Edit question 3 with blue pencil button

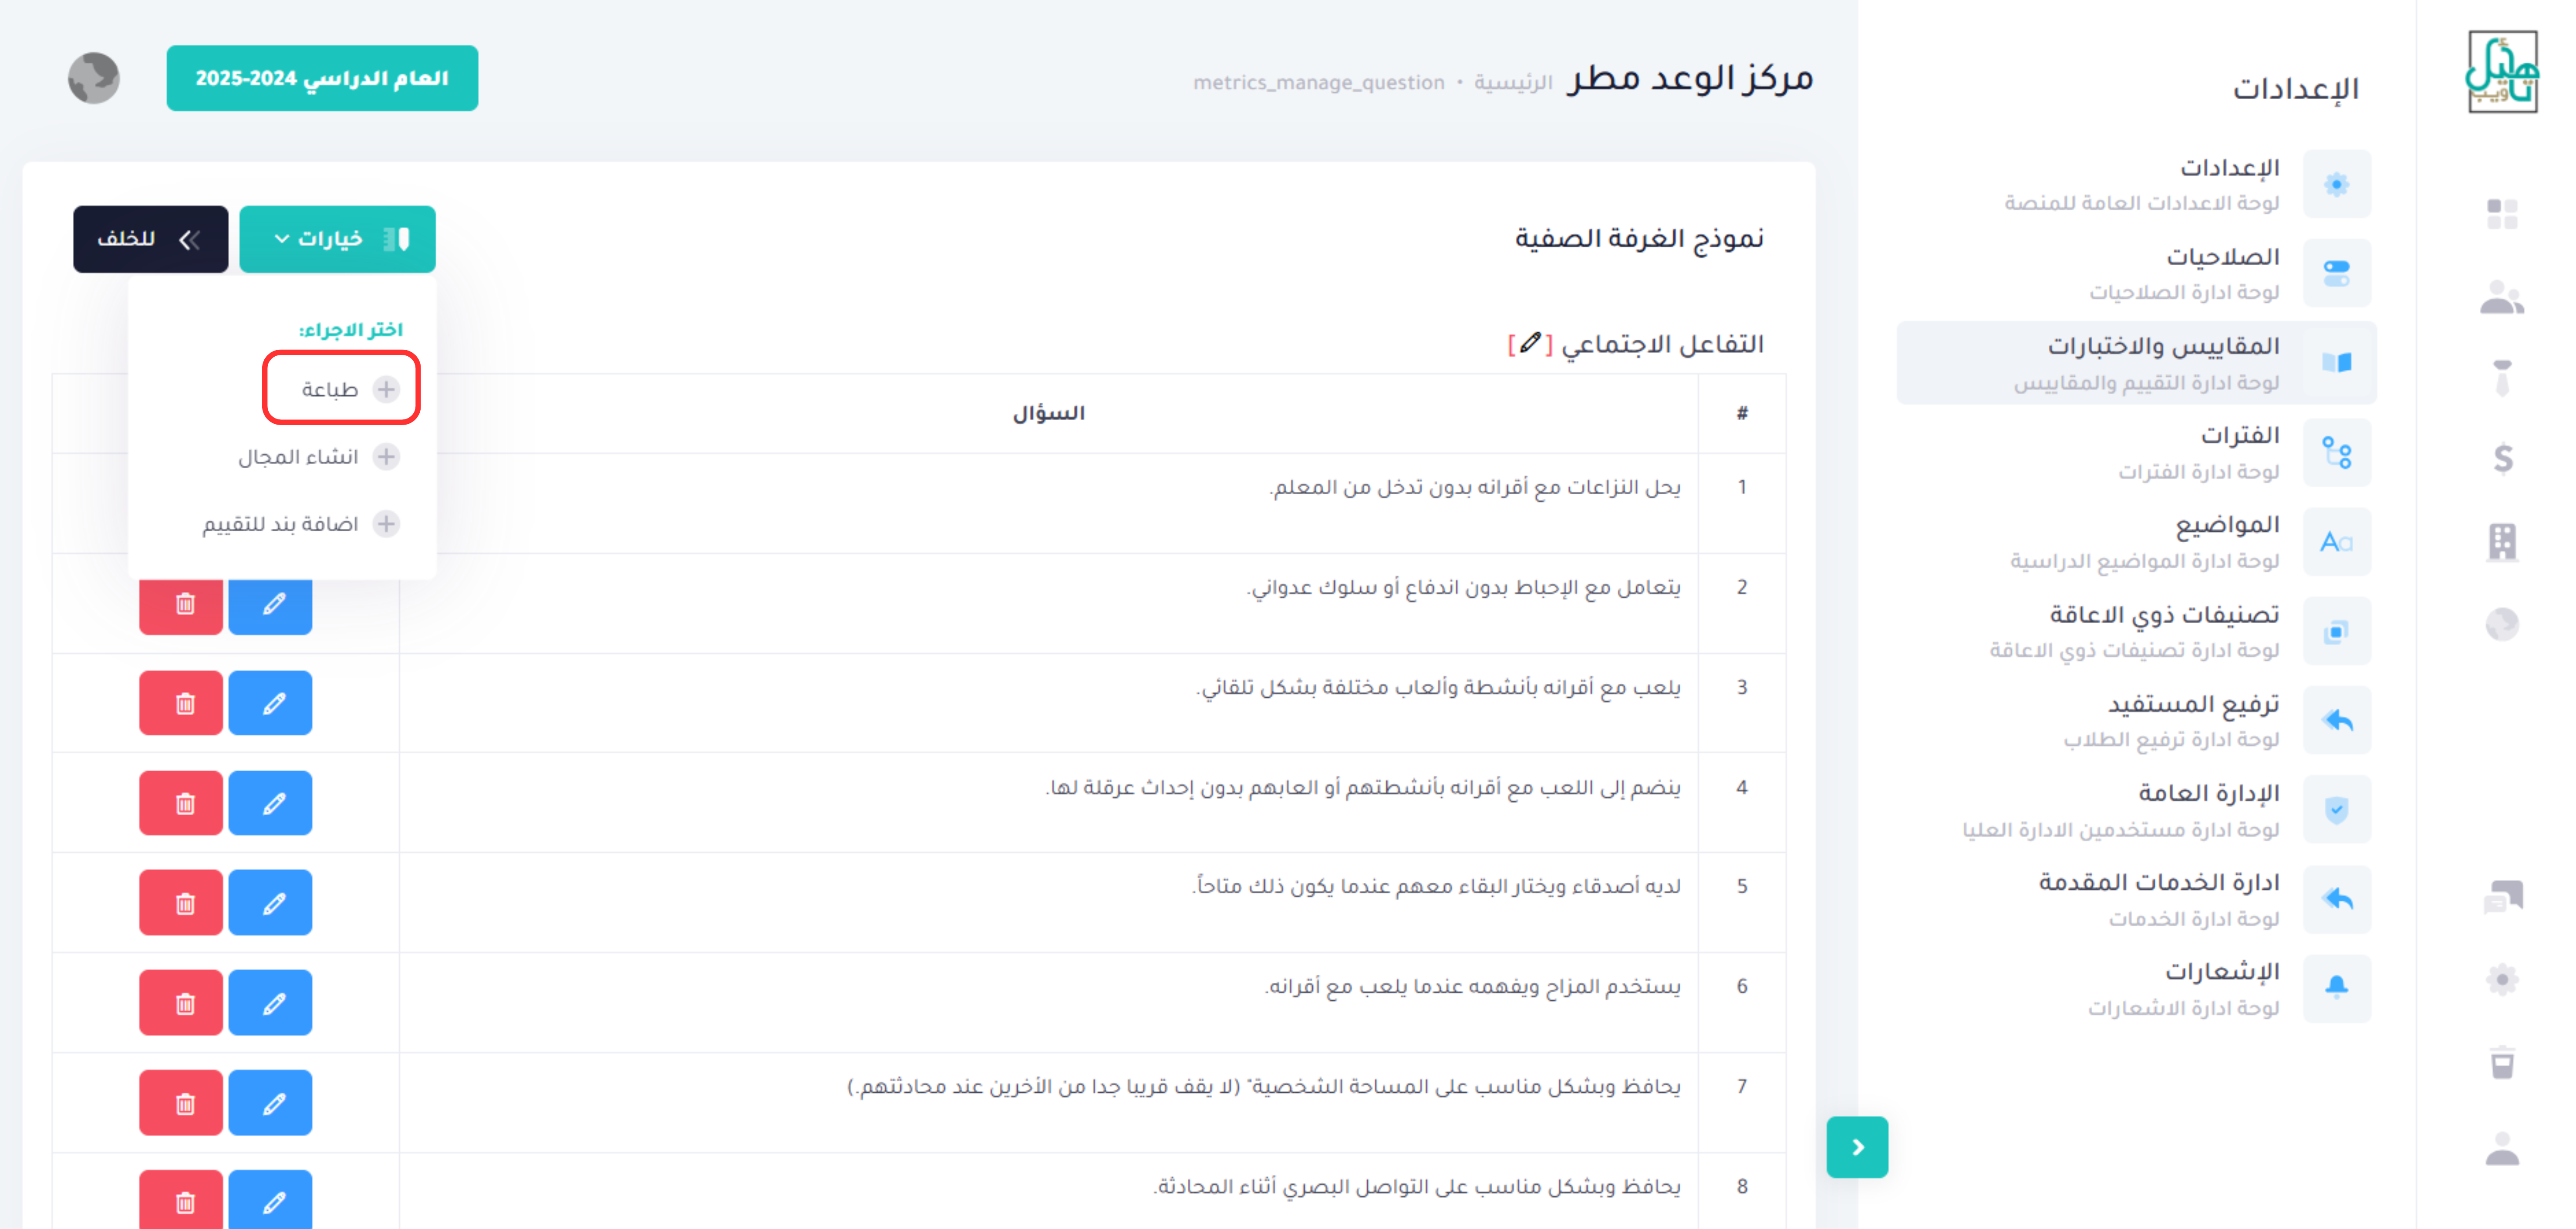tap(270, 703)
